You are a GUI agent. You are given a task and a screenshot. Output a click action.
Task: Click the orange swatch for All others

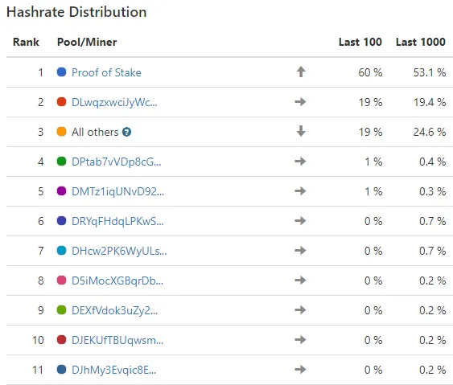pyautogui.click(x=61, y=131)
